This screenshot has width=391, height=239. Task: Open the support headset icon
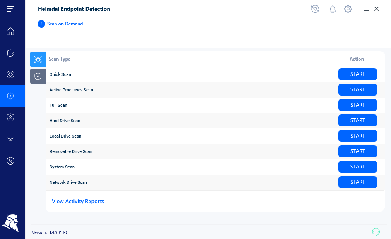coord(376,232)
